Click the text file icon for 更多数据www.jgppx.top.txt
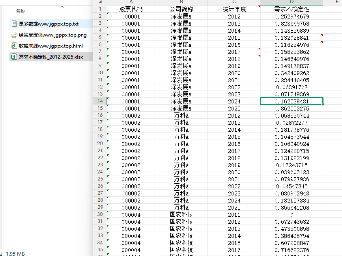This screenshot has height=256, width=342. [14, 24]
